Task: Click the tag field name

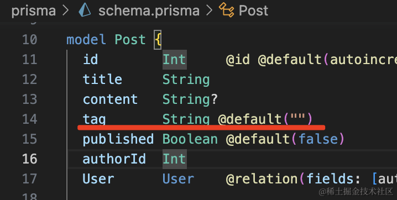Action: coord(94,119)
